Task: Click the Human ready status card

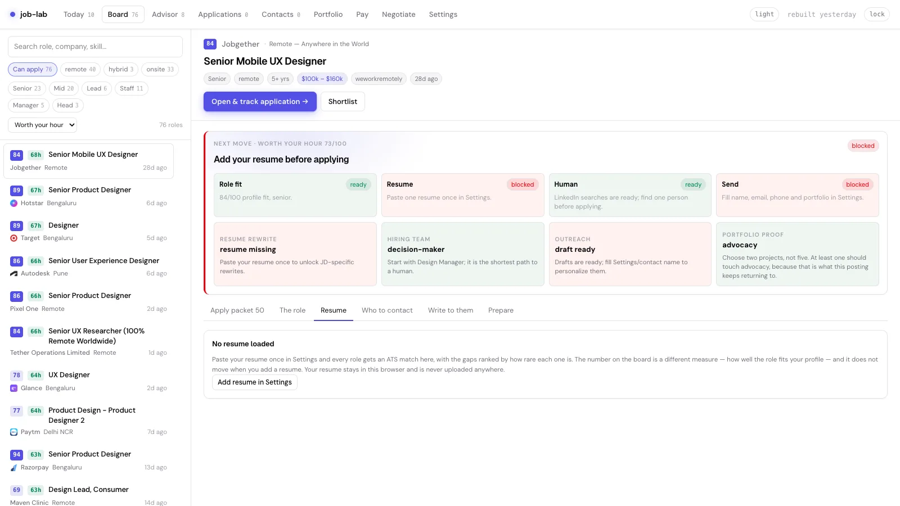Action: pos(630,195)
